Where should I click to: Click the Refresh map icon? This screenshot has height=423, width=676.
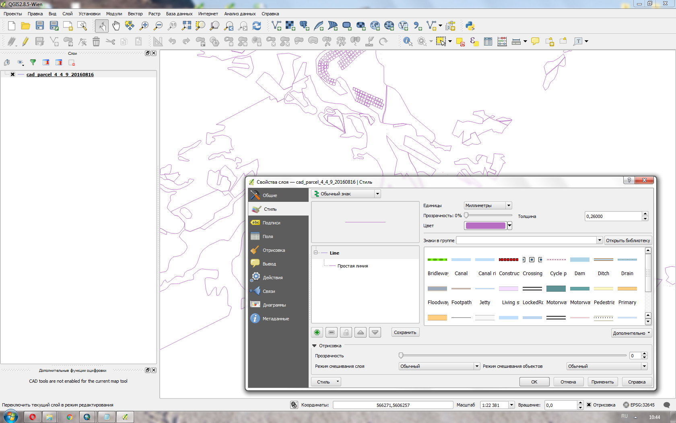257,26
